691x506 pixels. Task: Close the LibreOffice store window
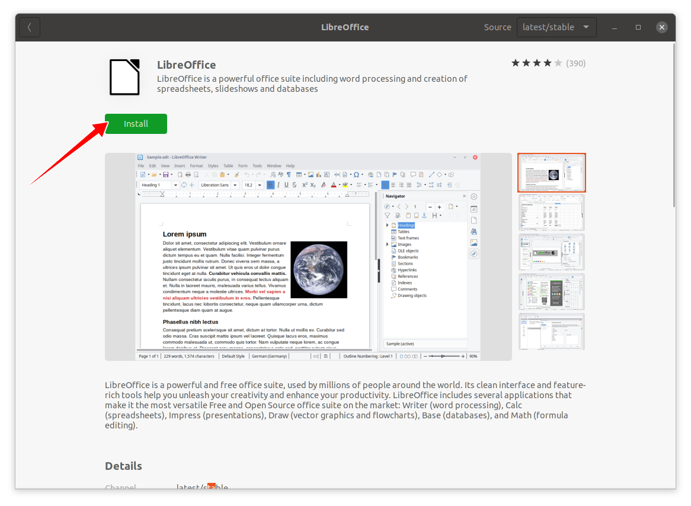[662, 27]
